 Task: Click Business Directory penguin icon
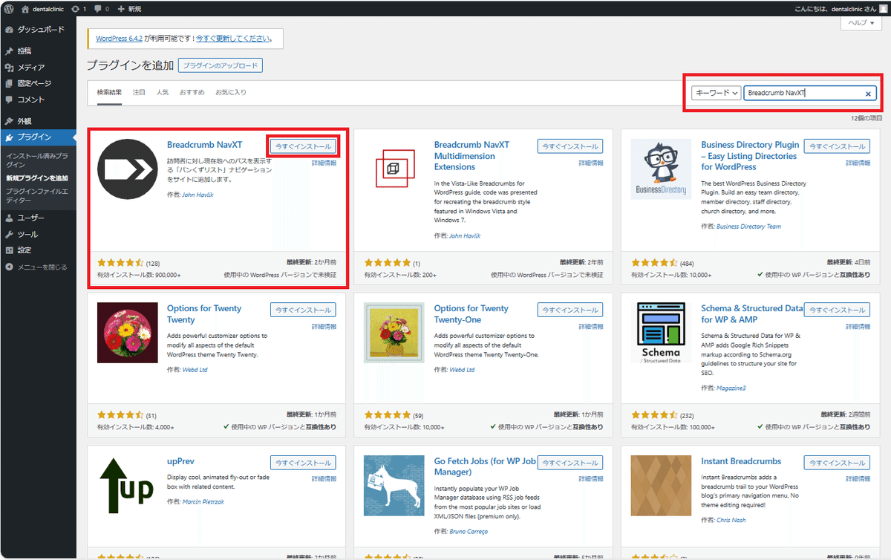662,169
